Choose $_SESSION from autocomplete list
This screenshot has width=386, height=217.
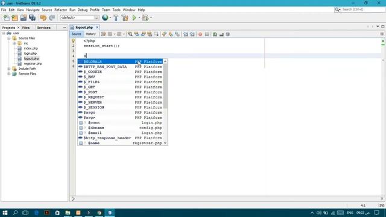click(x=120, y=107)
